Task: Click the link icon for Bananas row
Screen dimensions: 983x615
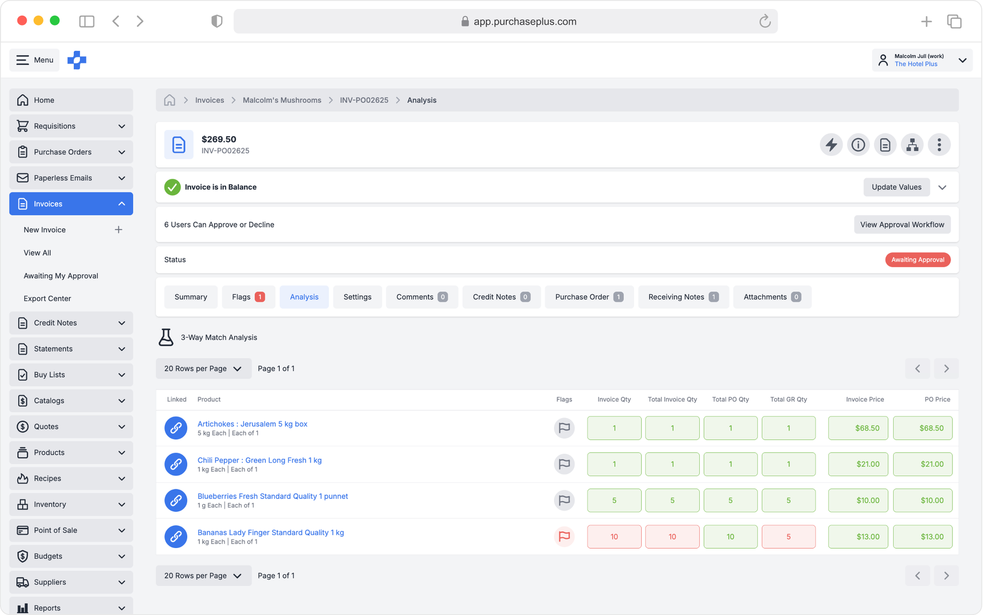Action: click(x=176, y=537)
